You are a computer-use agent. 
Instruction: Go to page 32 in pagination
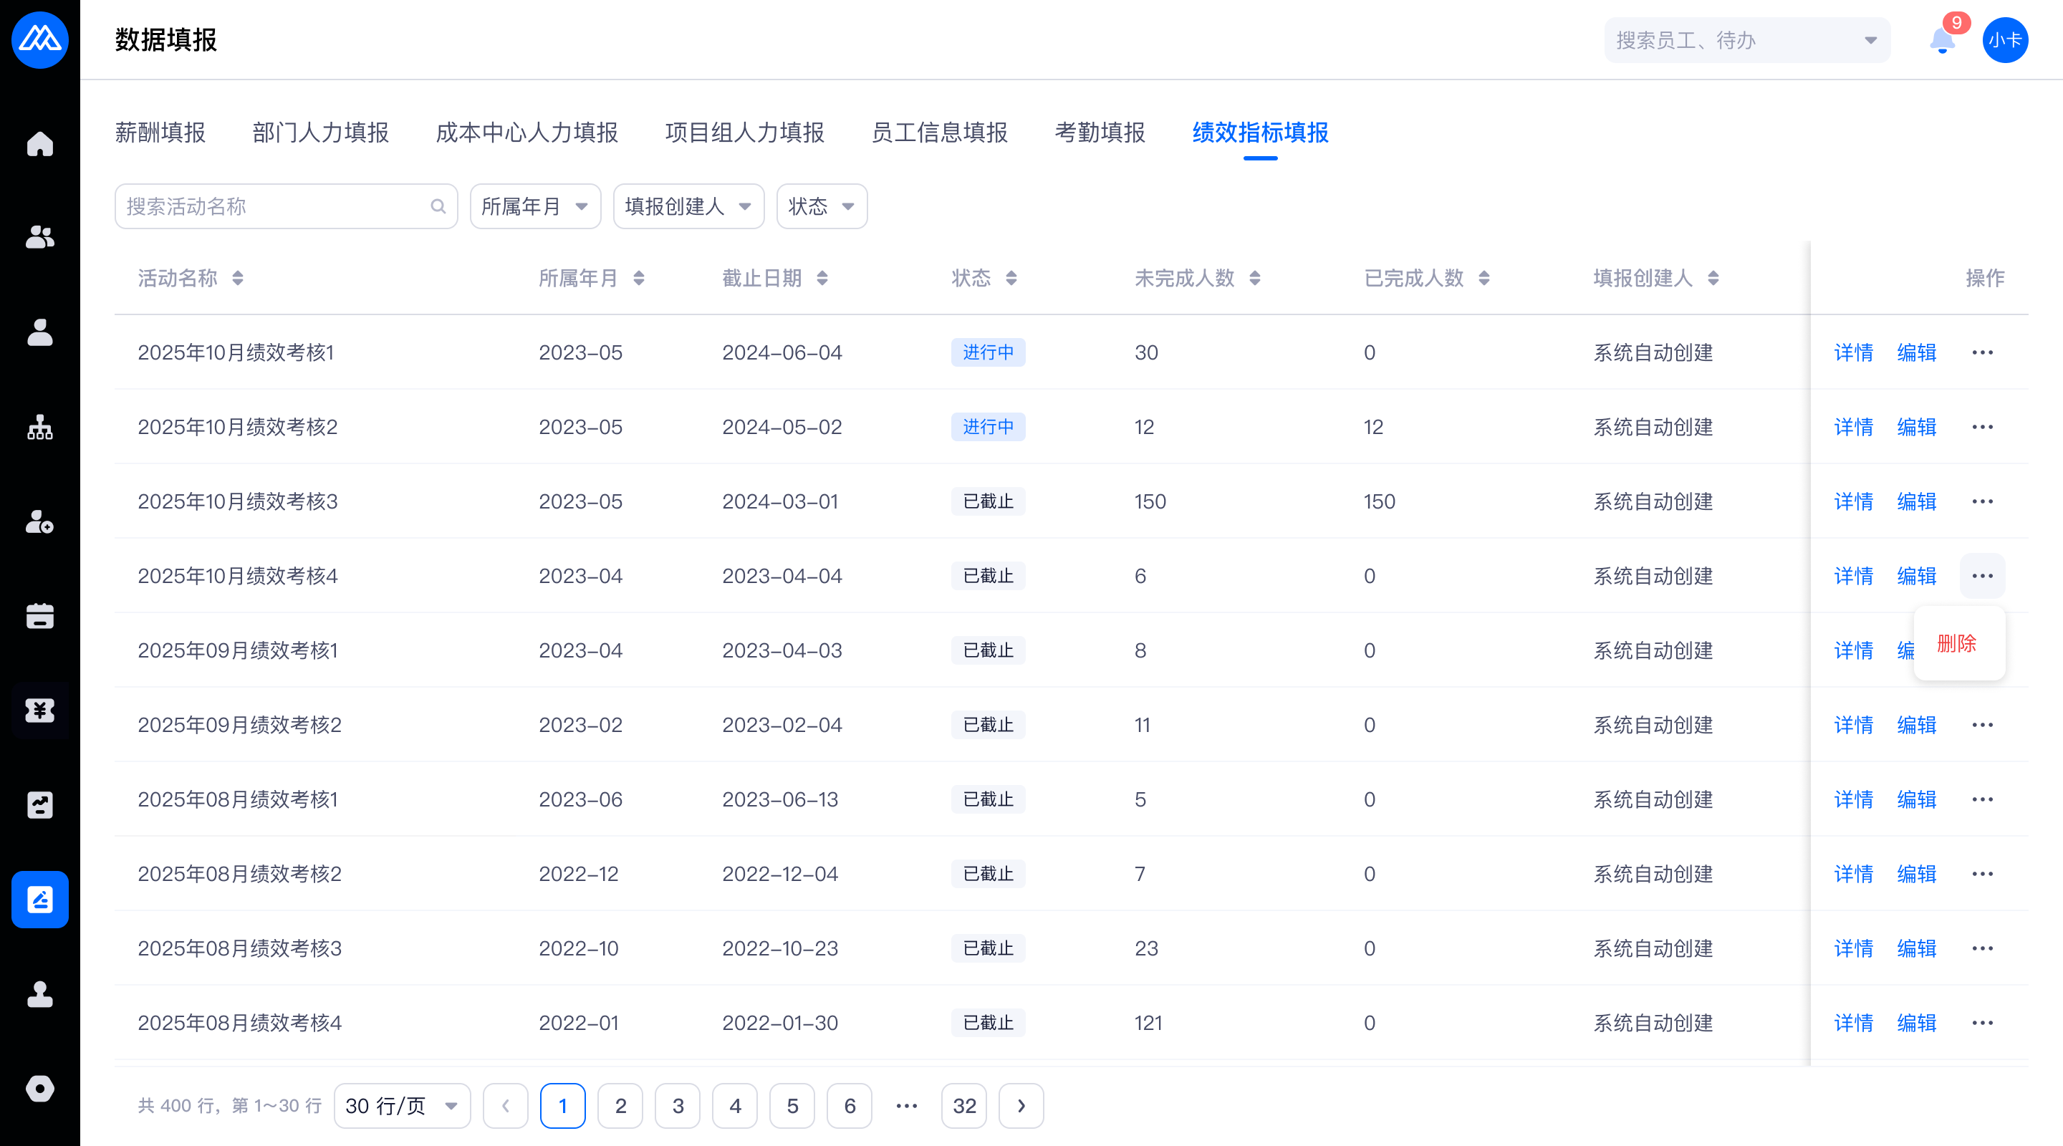click(x=963, y=1106)
